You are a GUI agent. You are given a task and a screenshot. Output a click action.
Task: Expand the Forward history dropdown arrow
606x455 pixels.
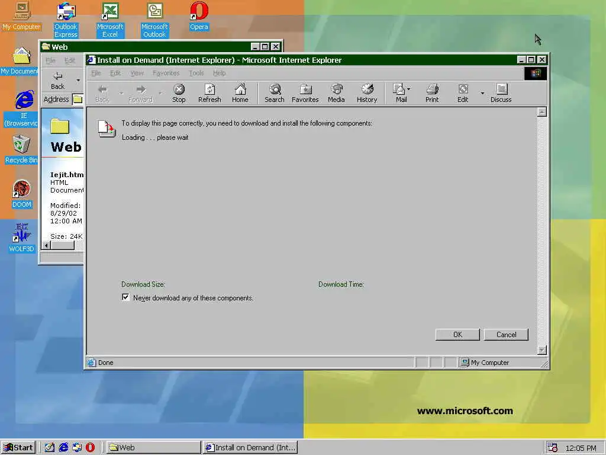coord(160,93)
